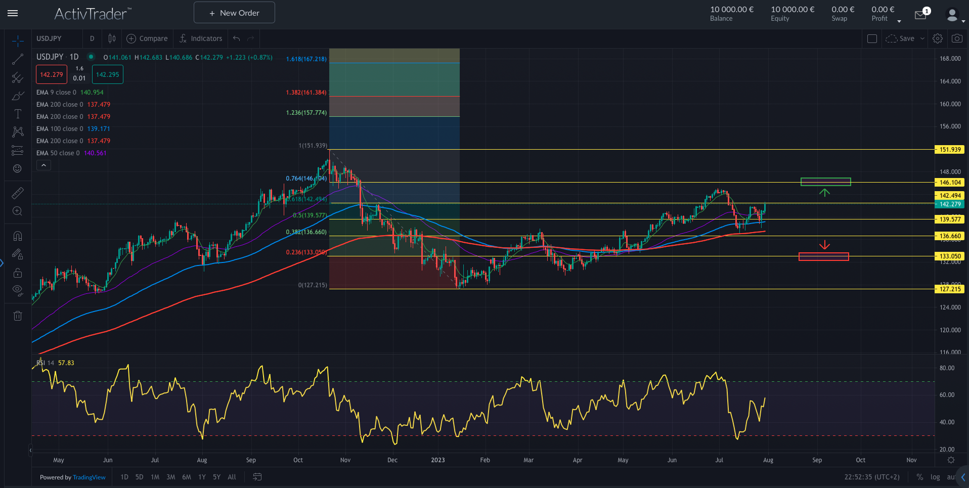Open the D timeframe dropdown

pos(92,38)
